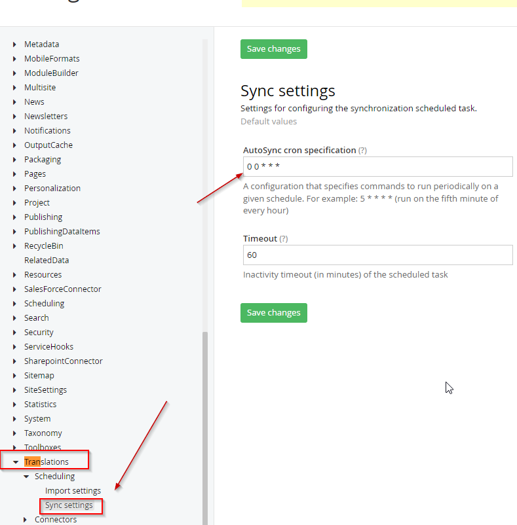Open the Connectors tree label
517x525 pixels.
point(56,519)
